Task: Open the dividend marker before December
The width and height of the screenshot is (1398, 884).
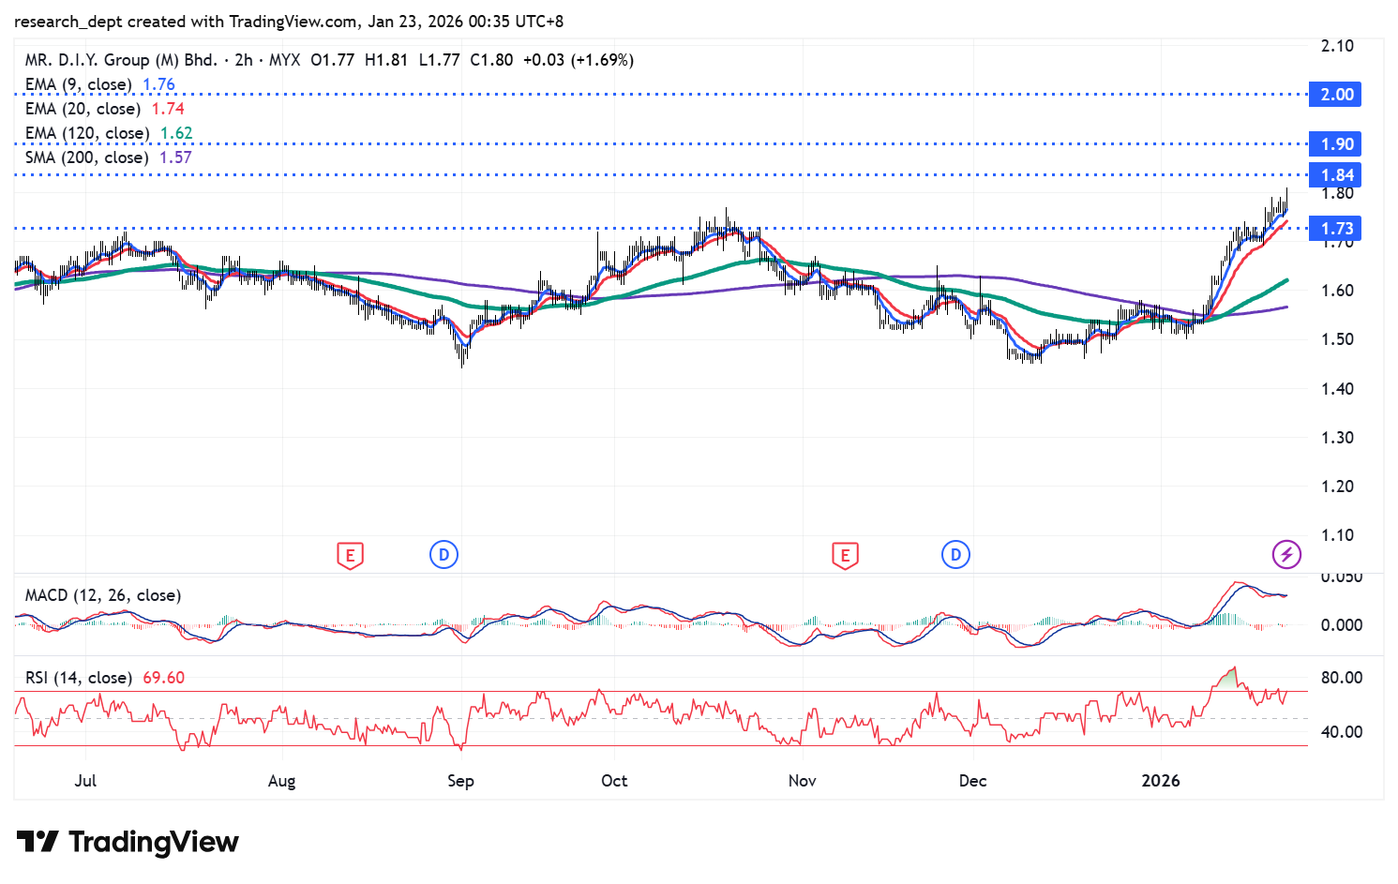Action: pos(955,555)
